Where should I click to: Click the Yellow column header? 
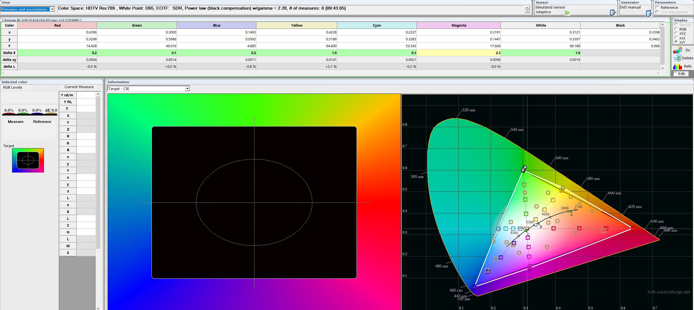pos(296,25)
